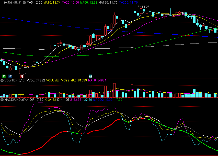
Task: Click the volume MA10: 84984 label
Action: (97, 80)
